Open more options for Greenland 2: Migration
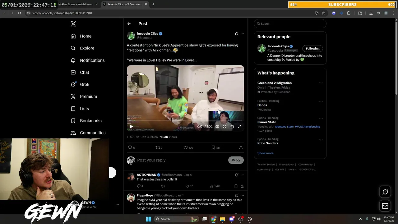 pos(321,83)
